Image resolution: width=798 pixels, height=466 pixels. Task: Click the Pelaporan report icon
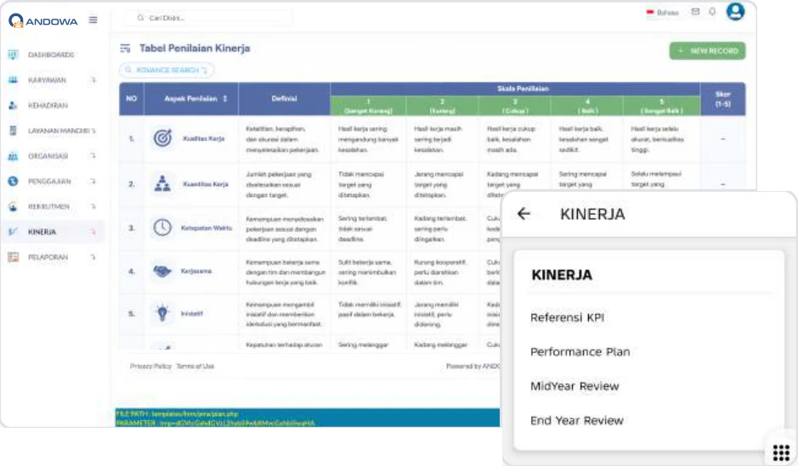click(x=14, y=257)
